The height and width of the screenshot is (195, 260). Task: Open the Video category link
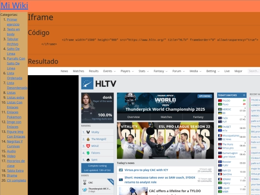tap(11, 156)
